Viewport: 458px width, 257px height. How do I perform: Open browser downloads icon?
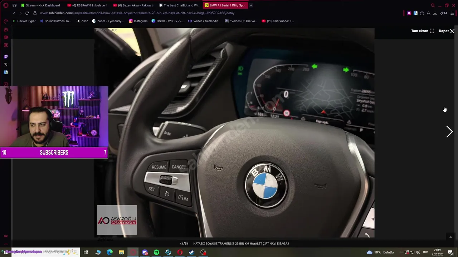click(x=435, y=13)
